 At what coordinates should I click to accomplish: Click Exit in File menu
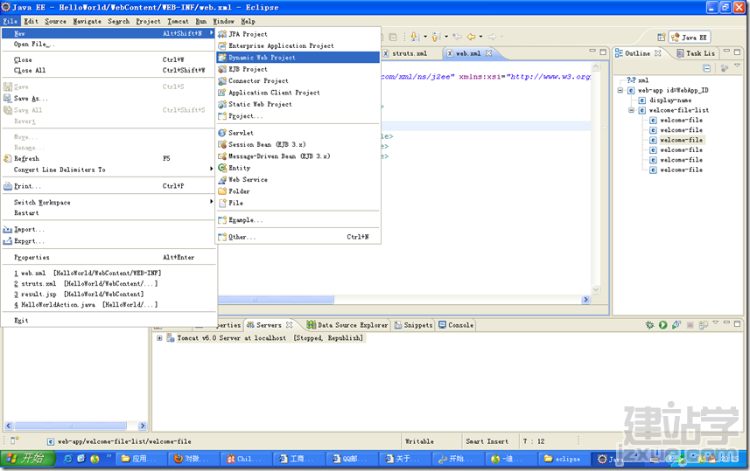pyautogui.click(x=109, y=321)
